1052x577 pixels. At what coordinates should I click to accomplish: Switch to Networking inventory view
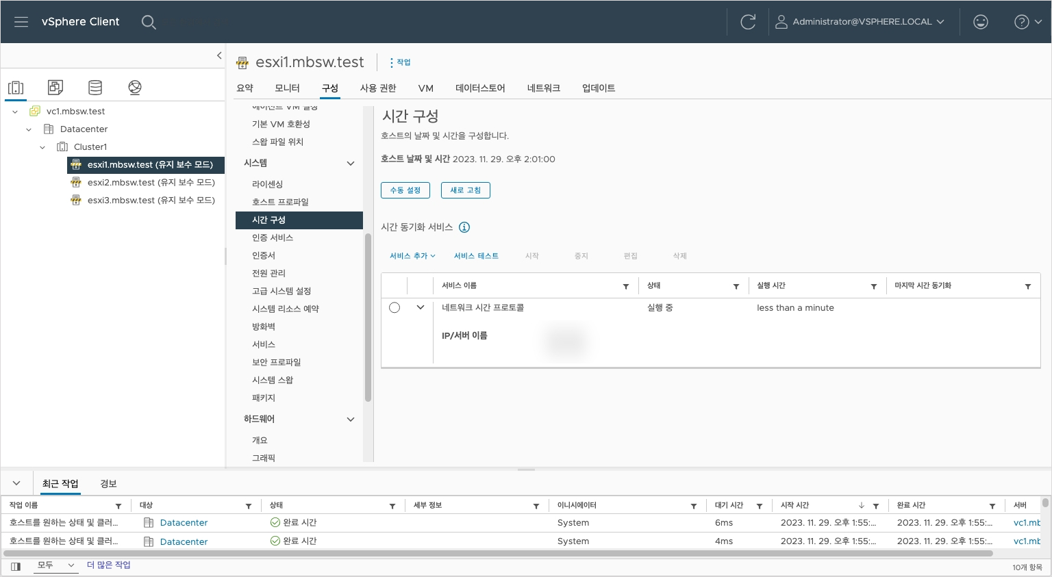(135, 87)
